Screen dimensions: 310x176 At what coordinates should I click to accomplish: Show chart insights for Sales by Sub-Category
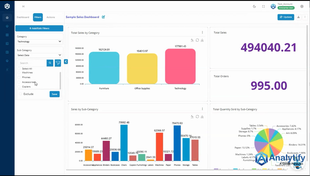coord(192,117)
